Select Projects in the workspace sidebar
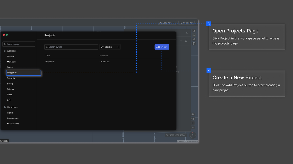Screen dimensions: 293x164 (23, 73)
